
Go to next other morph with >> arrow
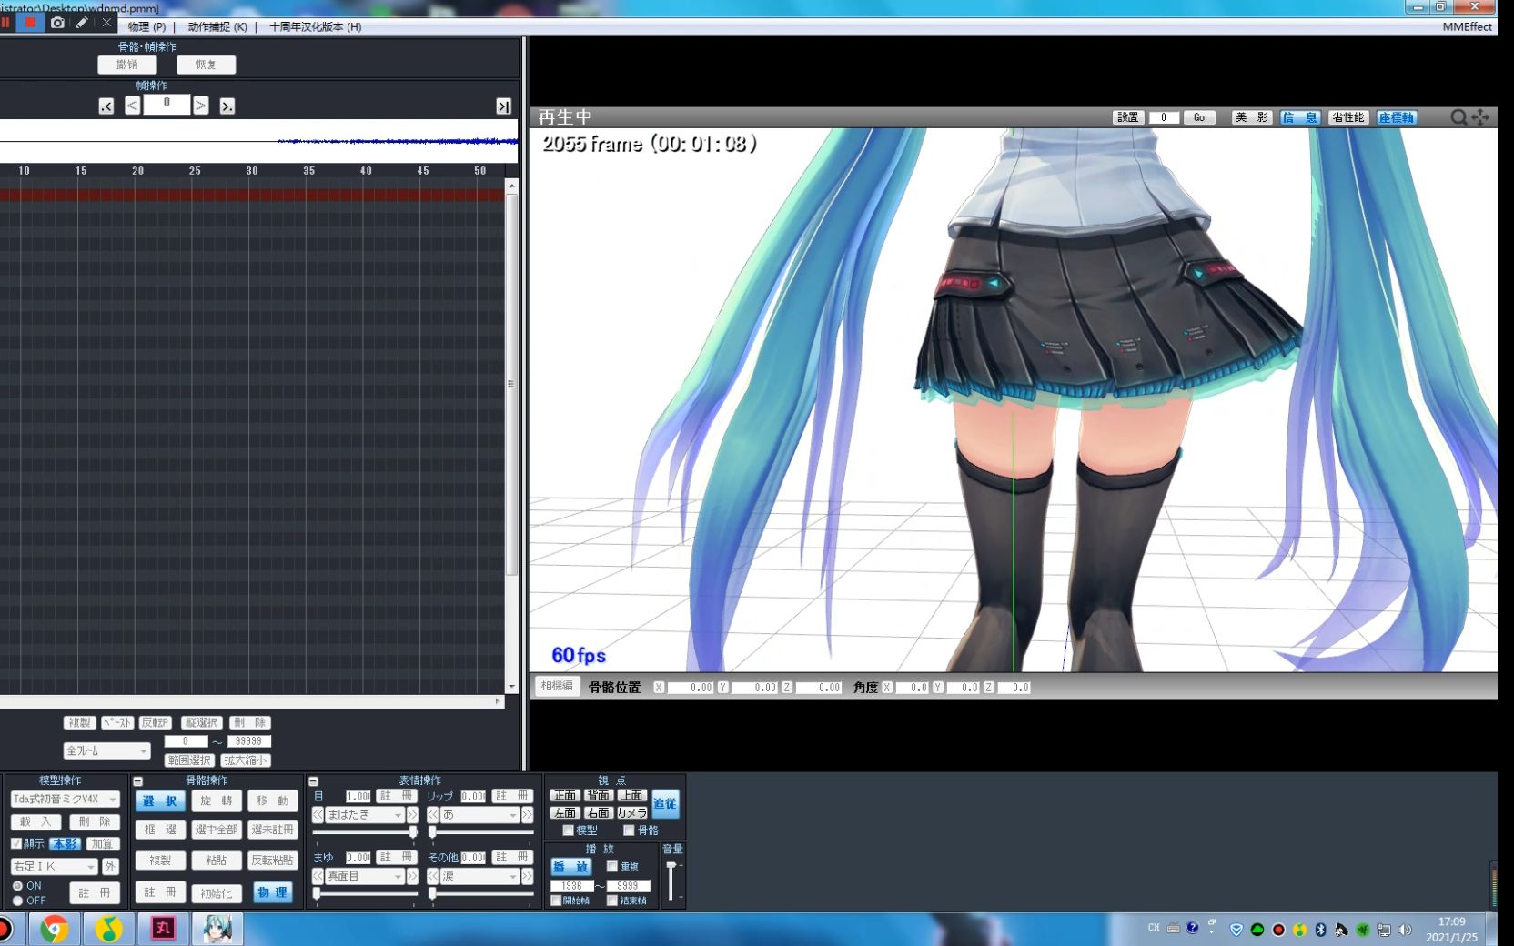(x=527, y=876)
